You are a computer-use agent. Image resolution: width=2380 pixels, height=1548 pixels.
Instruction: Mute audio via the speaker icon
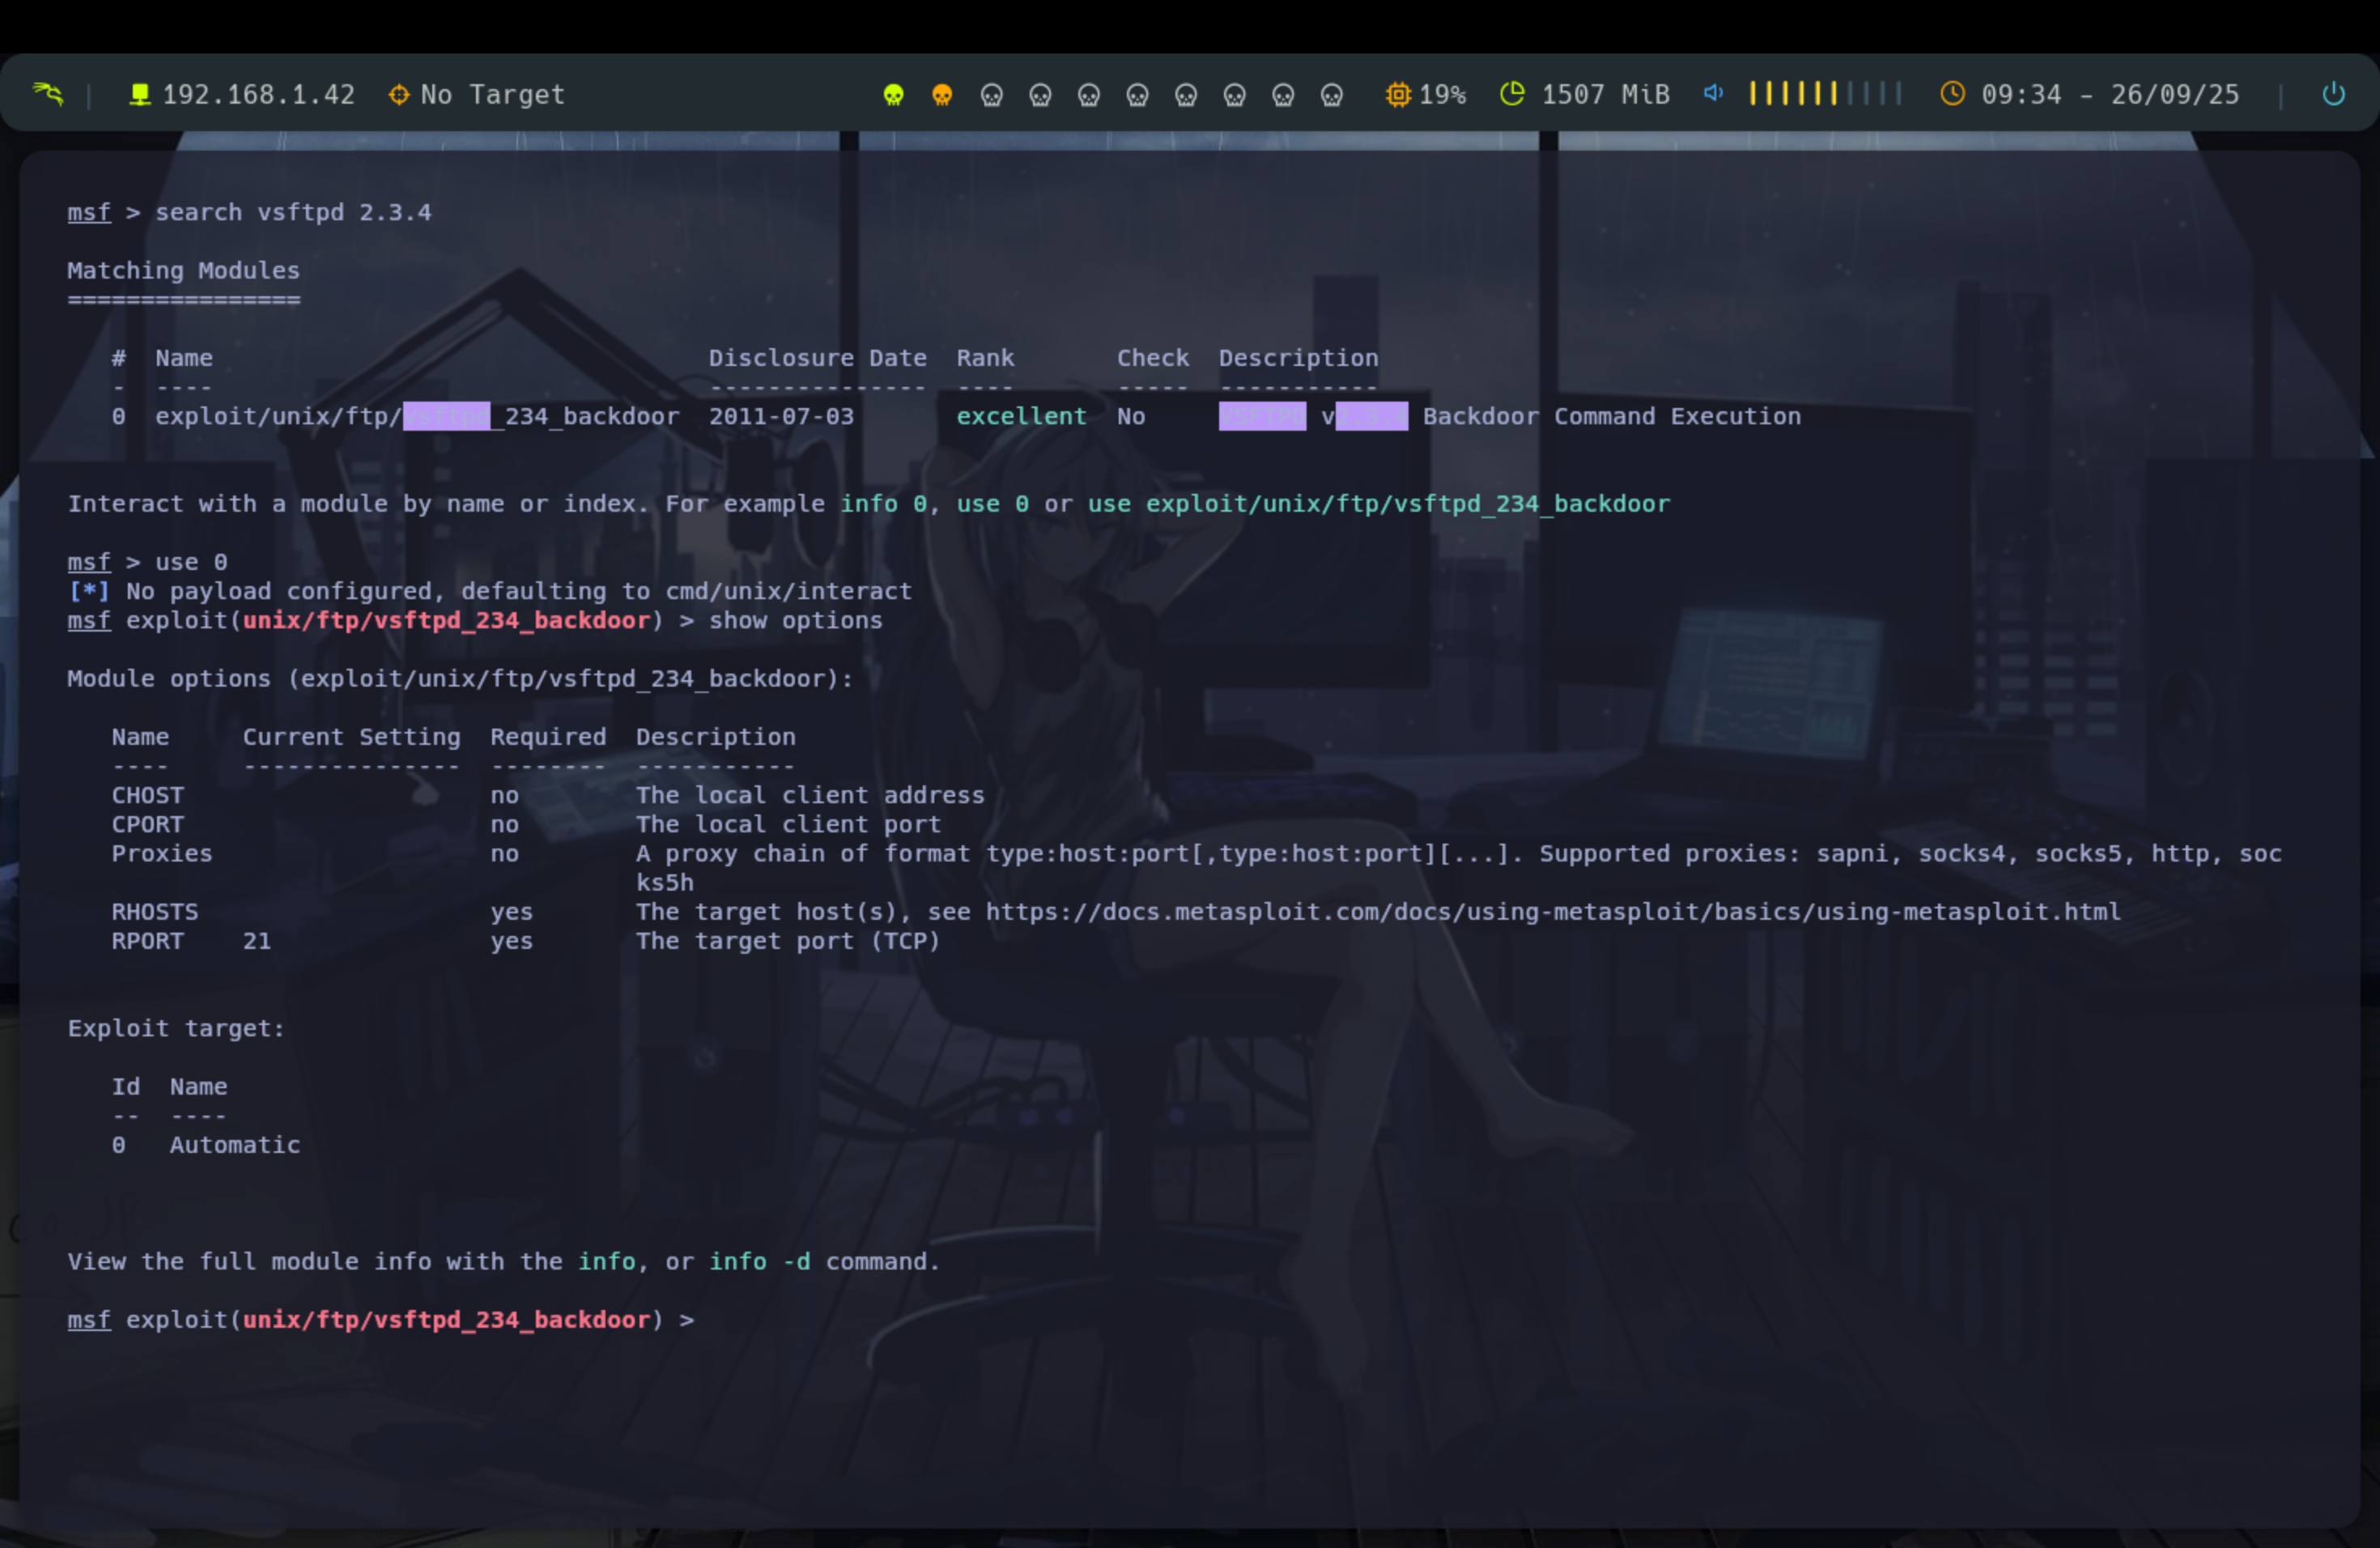click(1713, 93)
